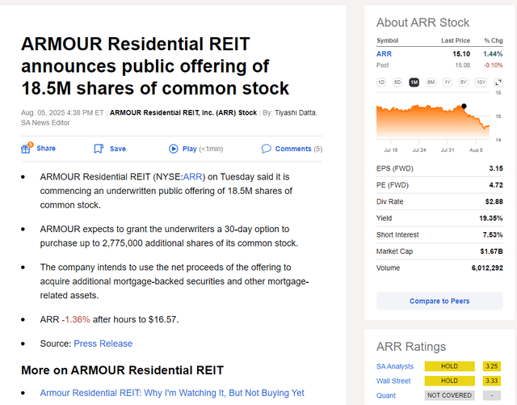This screenshot has width=517, height=405.
Task: Click the -0.10% post change value
Action: click(x=494, y=65)
